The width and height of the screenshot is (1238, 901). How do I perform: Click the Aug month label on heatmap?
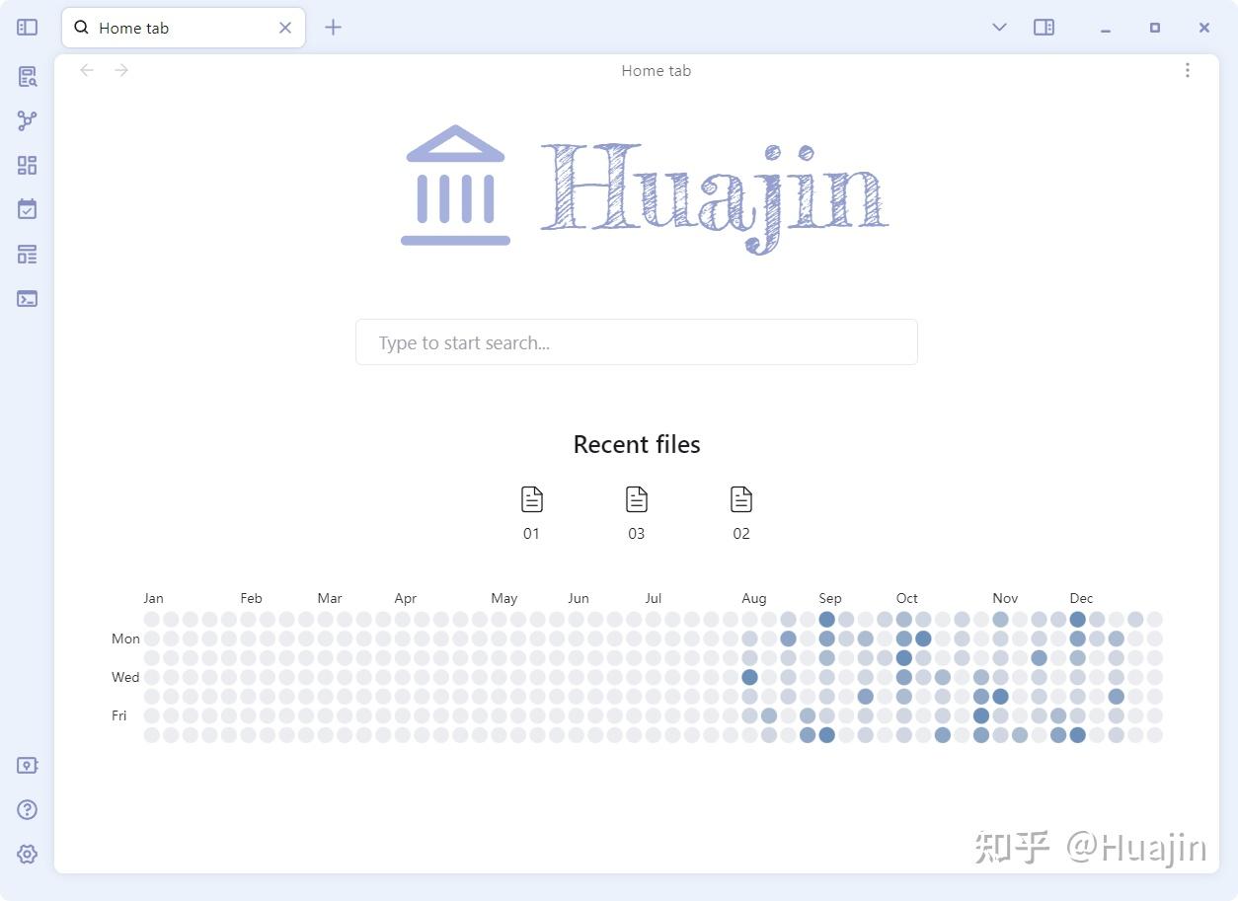click(x=754, y=598)
